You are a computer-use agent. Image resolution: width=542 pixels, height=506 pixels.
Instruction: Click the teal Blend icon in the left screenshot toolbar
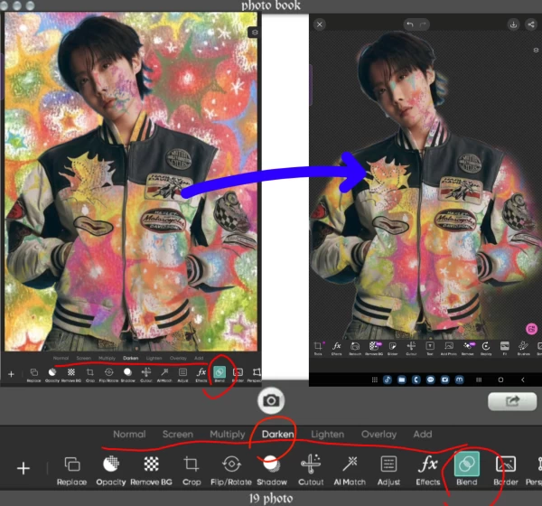(x=220, y=374)
